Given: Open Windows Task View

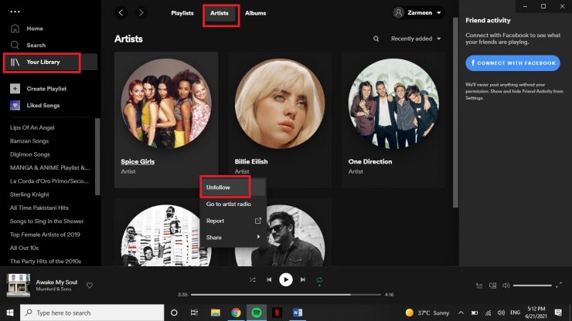Looking at the screenshot, I should click(x=194, y=313).
